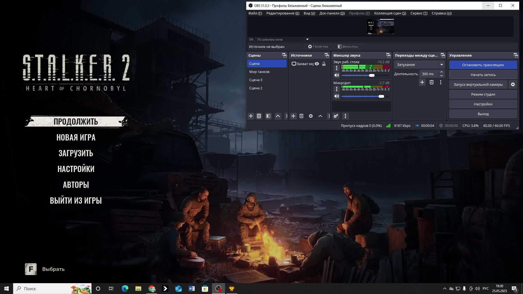
Task: Open virtual camera settings gear
Action: pos(513,85)
